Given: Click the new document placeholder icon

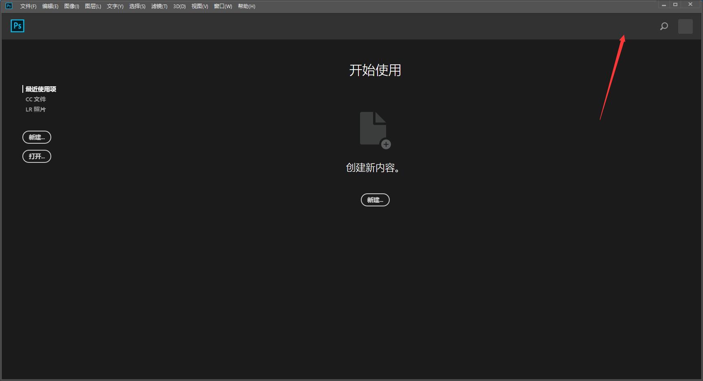Looking at the screenshot, I should click(x=373, y=128).
